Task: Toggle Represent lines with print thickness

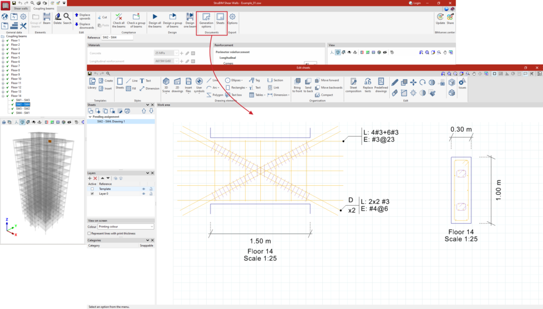Action: pyautogui.click(x=89, y=233)
